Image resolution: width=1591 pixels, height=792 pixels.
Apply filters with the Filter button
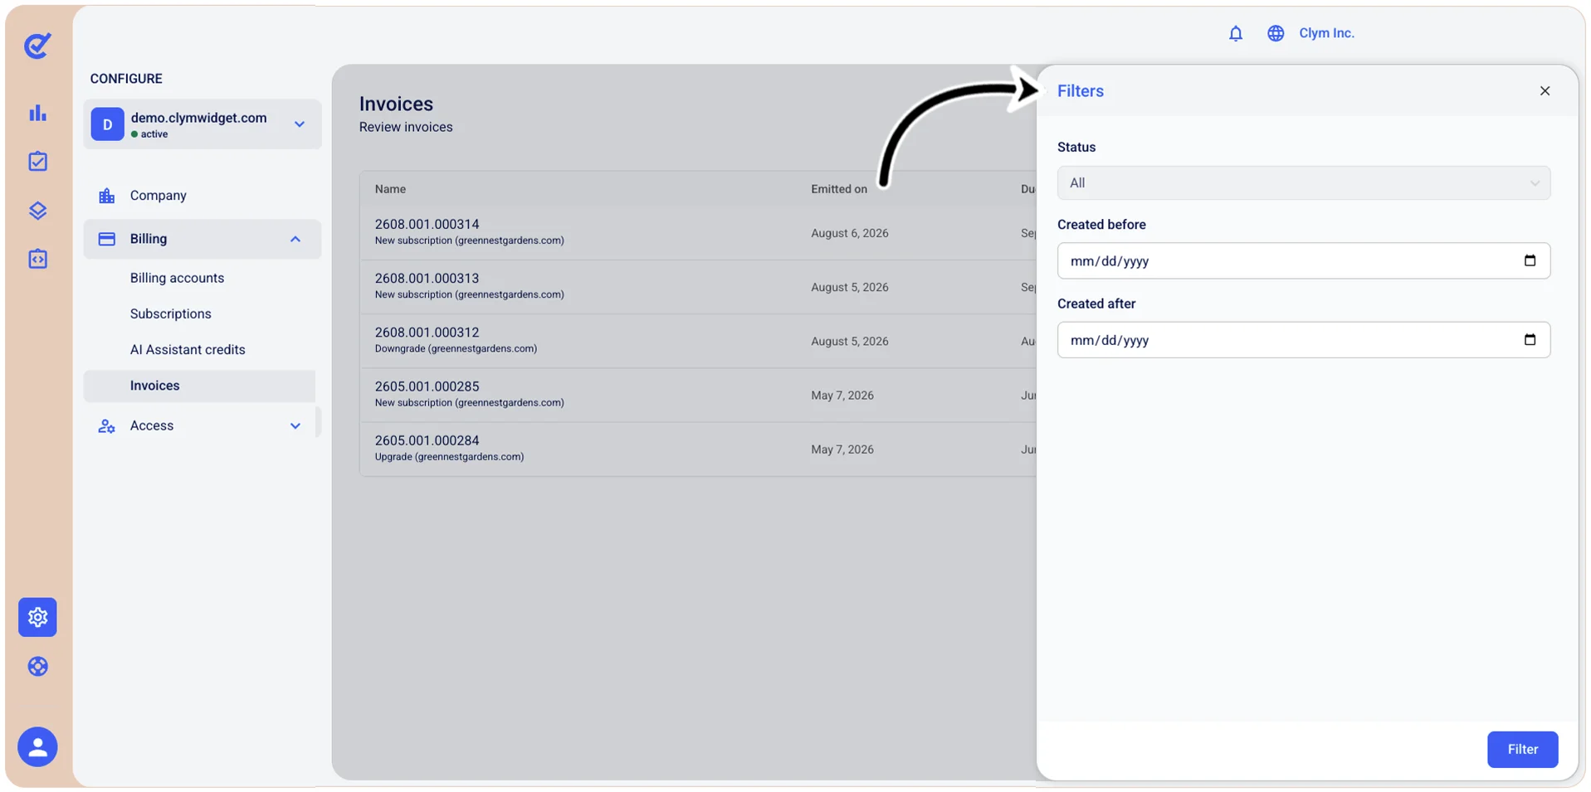(1521, 750)
